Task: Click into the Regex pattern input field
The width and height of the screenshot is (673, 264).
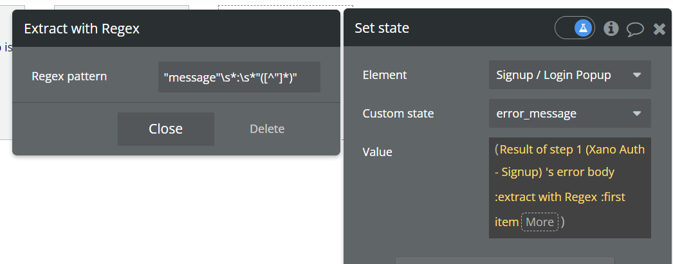Action: coord(239,77)
